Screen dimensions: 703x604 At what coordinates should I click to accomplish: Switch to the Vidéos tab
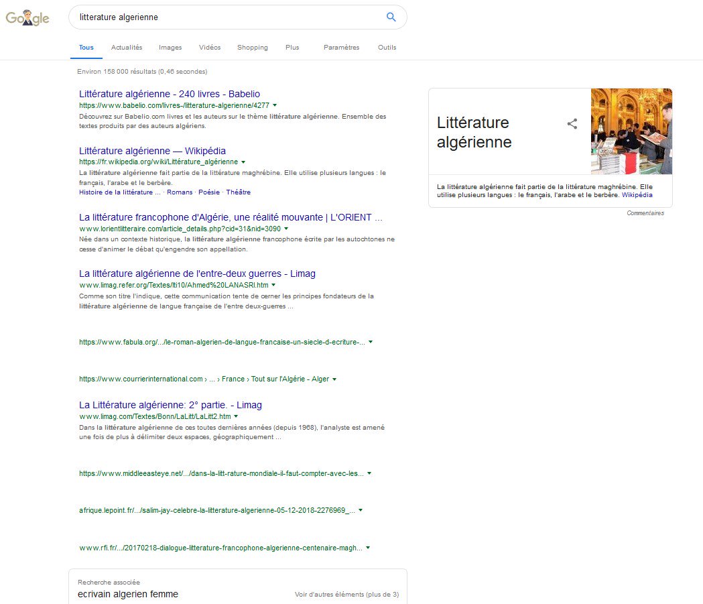210,48
